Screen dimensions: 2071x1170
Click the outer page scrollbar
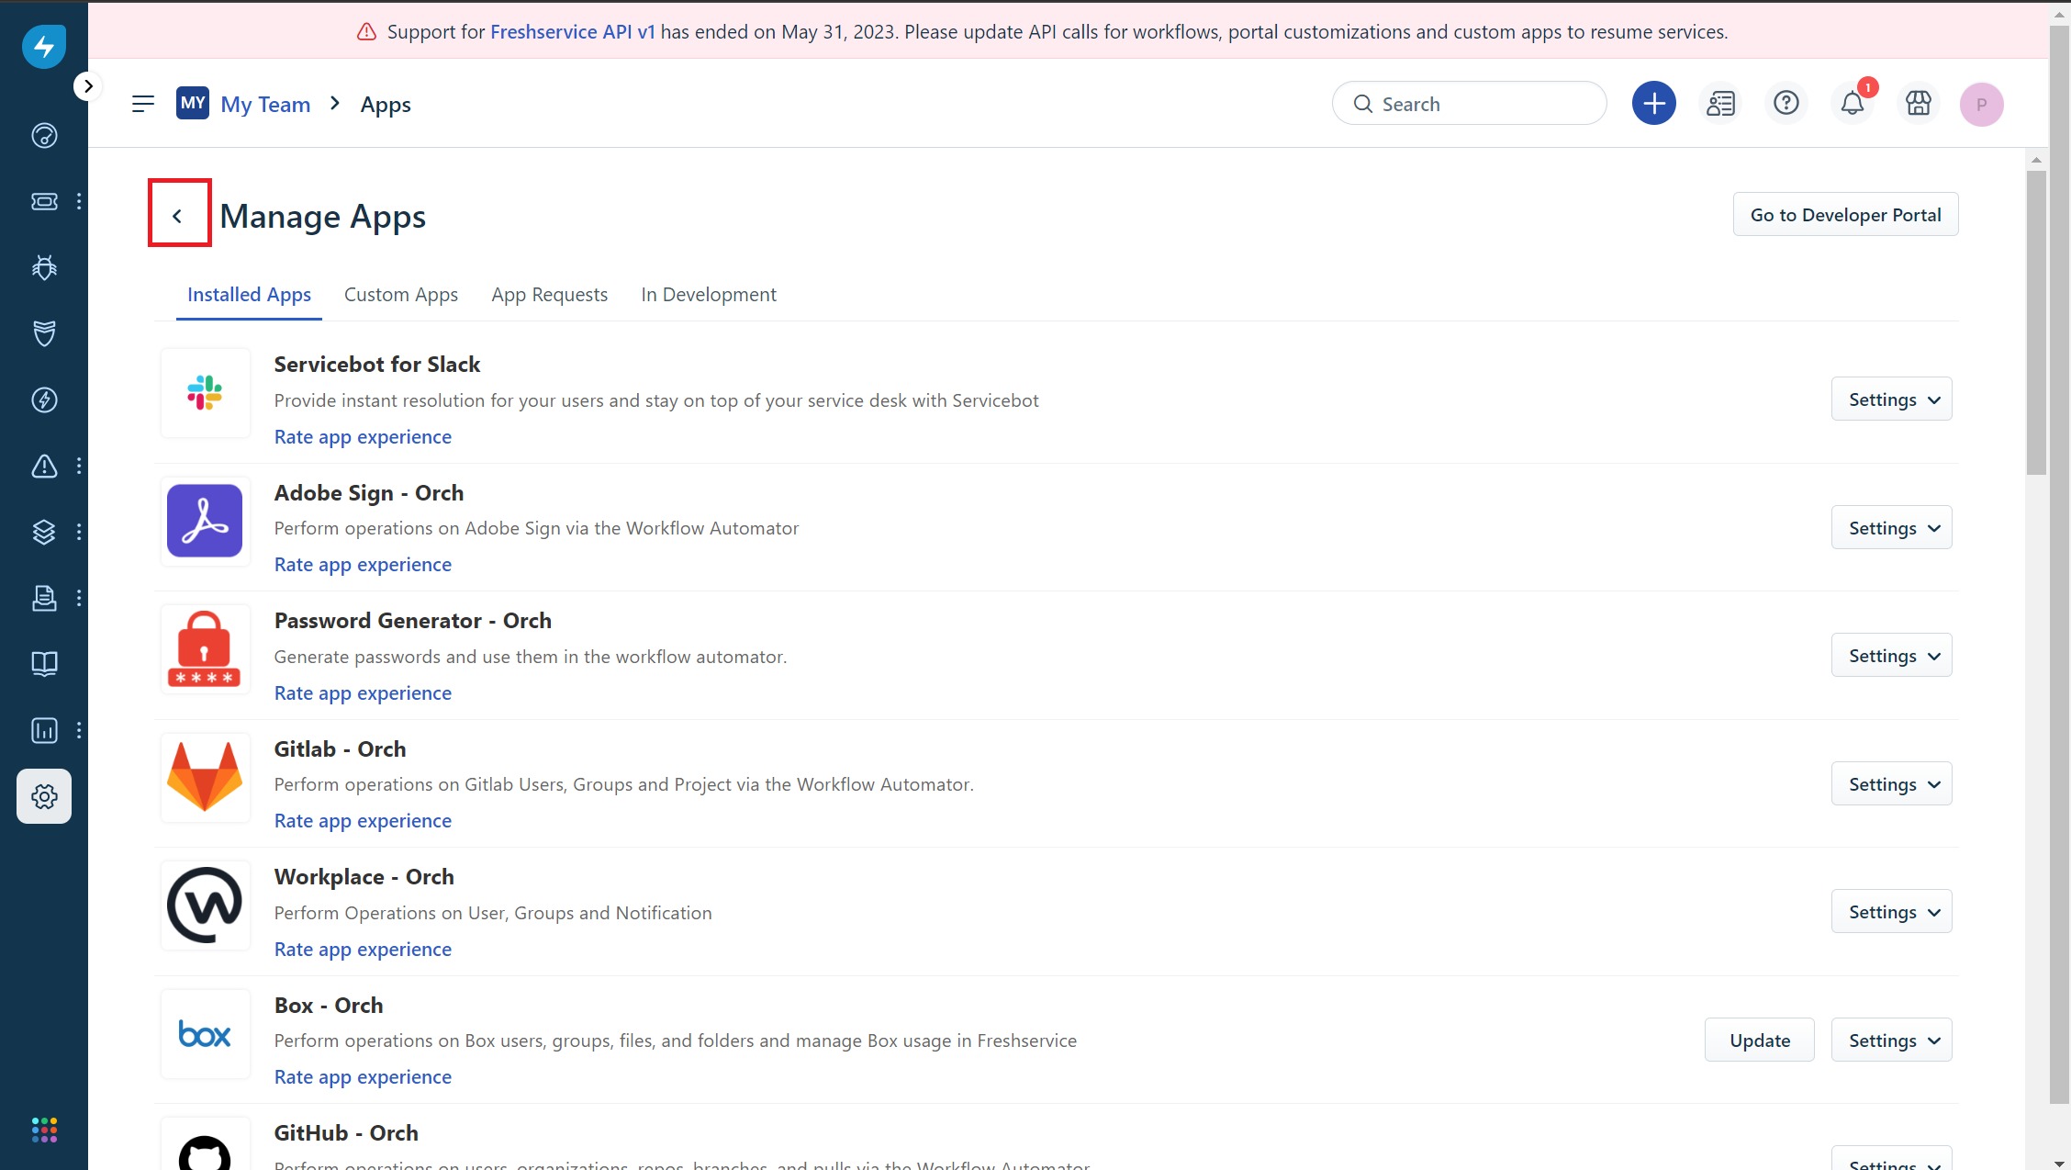pos(2060,564)
